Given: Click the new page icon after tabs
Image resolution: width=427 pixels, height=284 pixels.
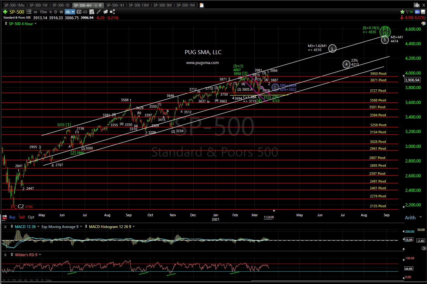Looking at the screenshot, I should (201, 5).
